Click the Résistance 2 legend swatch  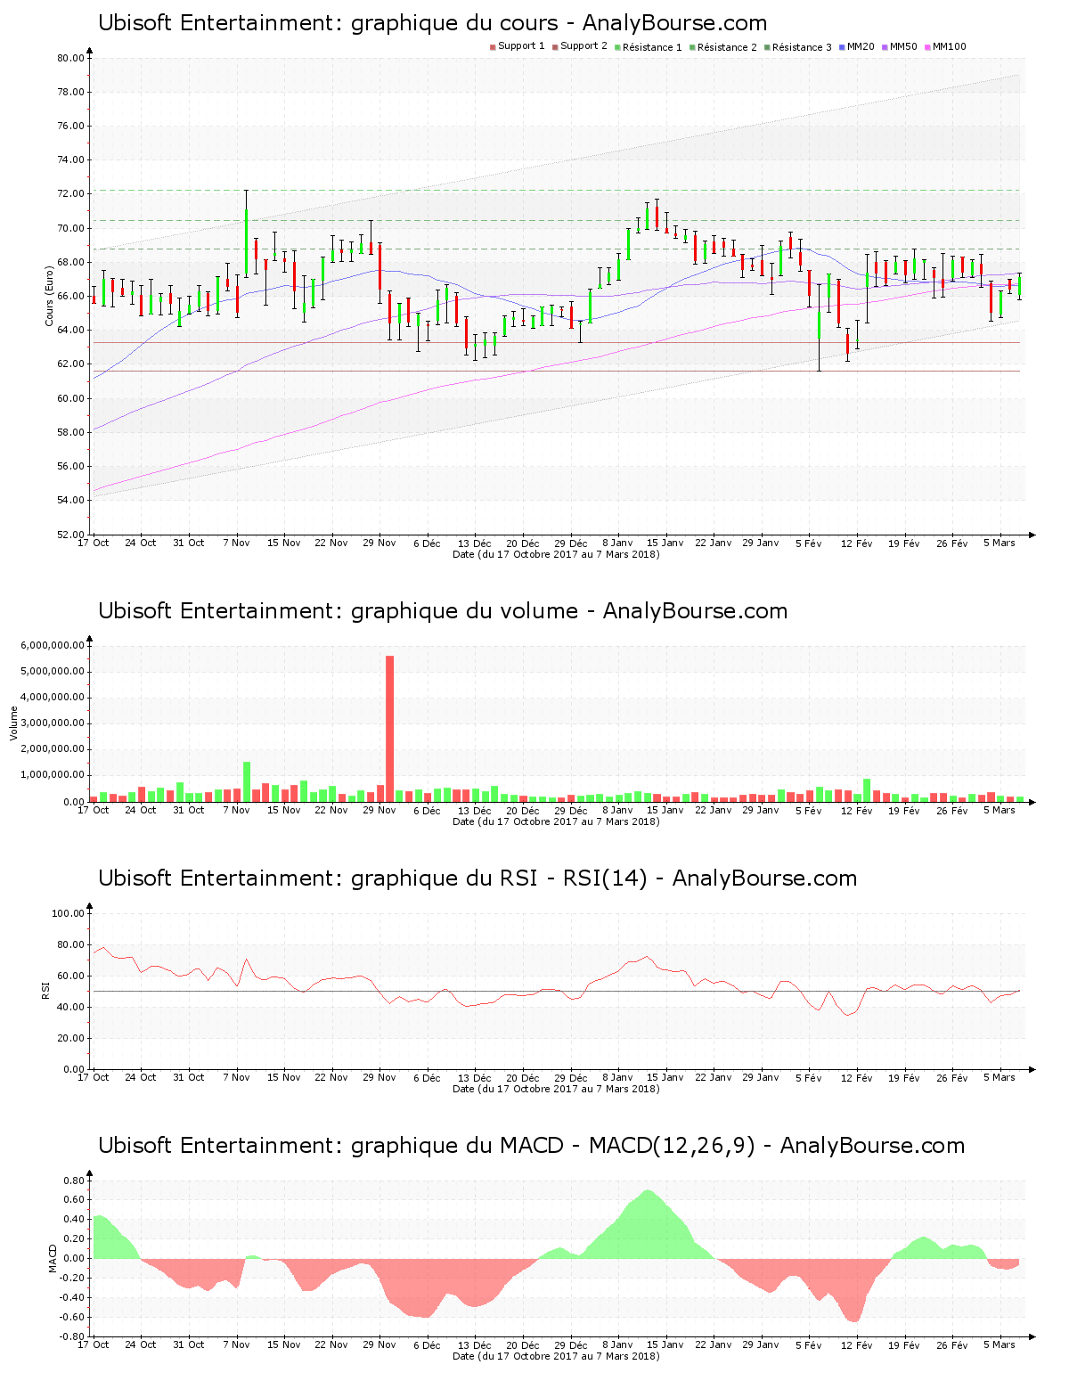(692, 47)
